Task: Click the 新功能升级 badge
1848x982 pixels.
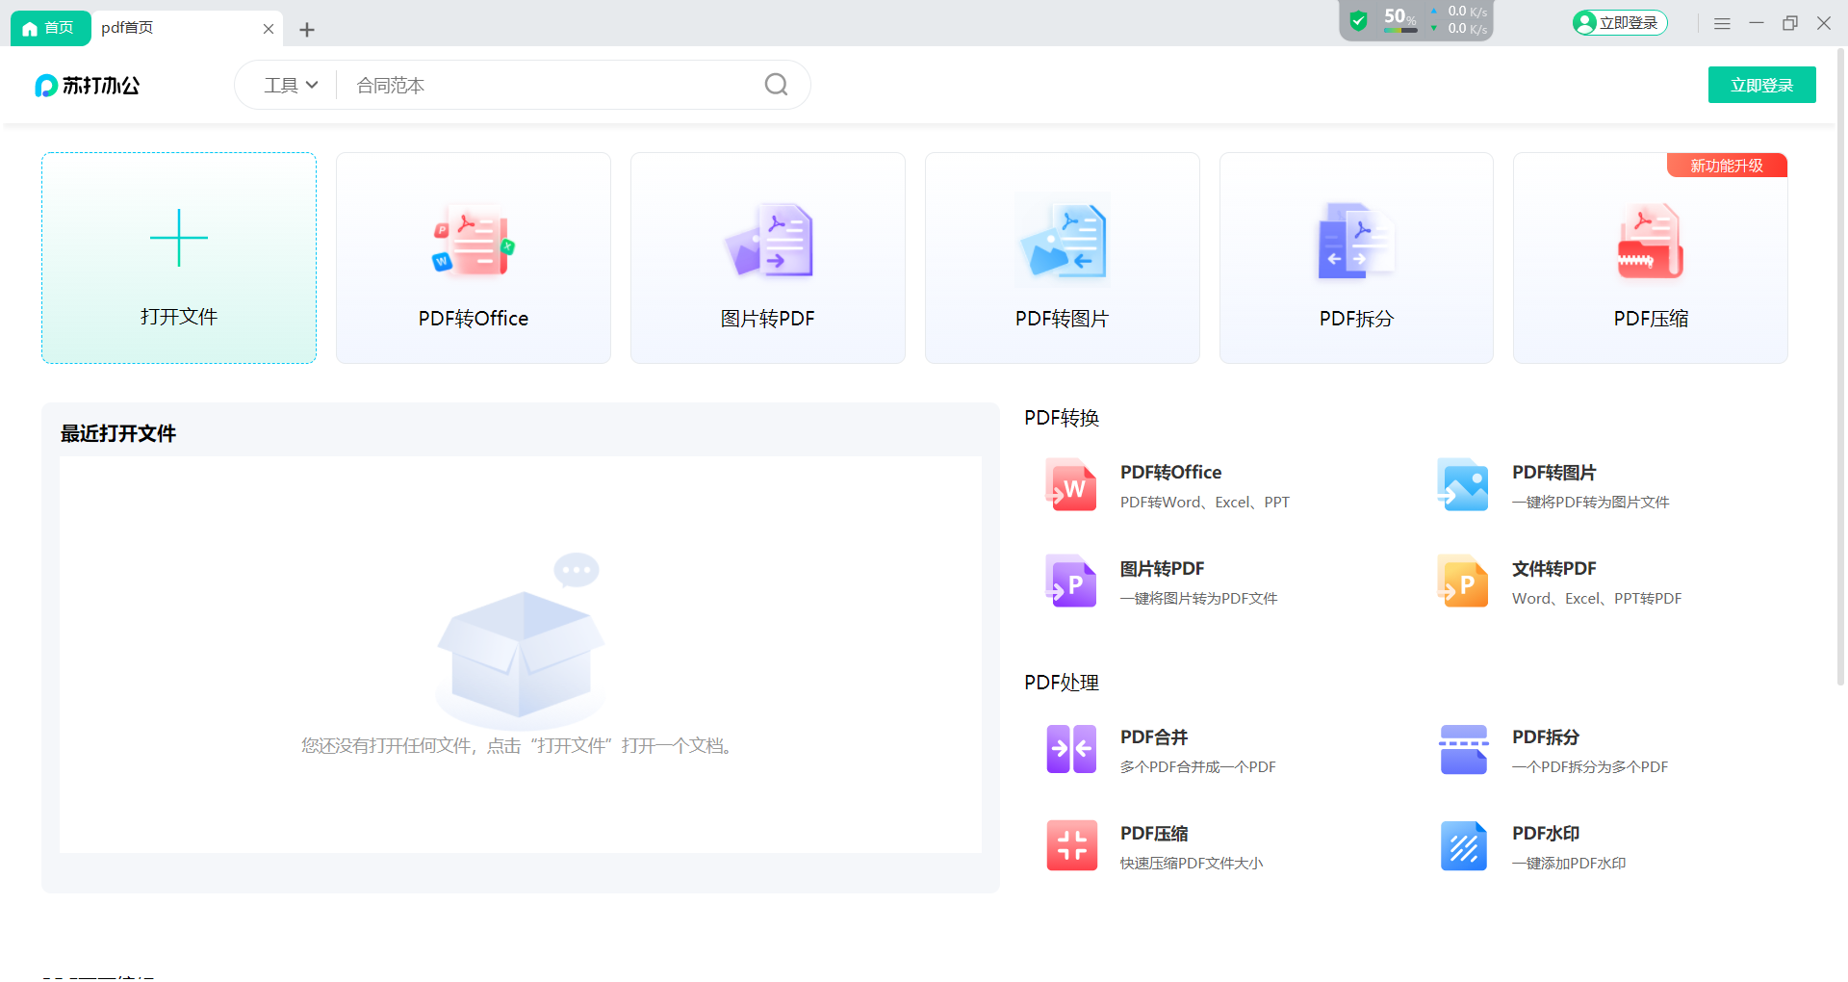Action: click(1727, 166)
